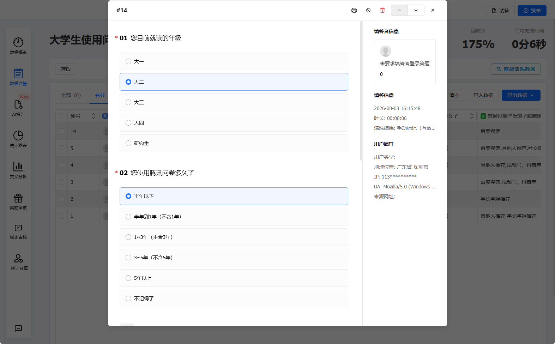The height and width of the screenshot is (344, 555).
Task: Tick the checkbox for row 2
Action: tap(61, 199)
